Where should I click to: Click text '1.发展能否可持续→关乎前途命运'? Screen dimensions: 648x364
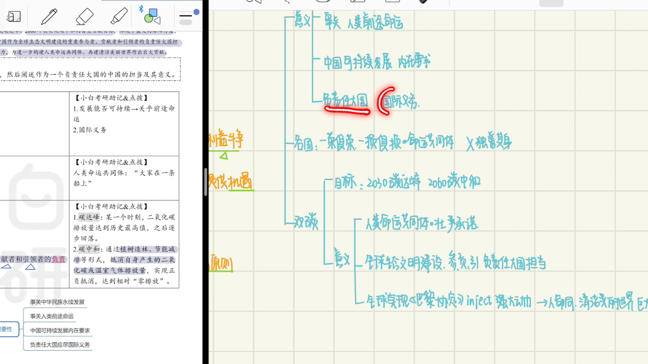pos(124,114)
